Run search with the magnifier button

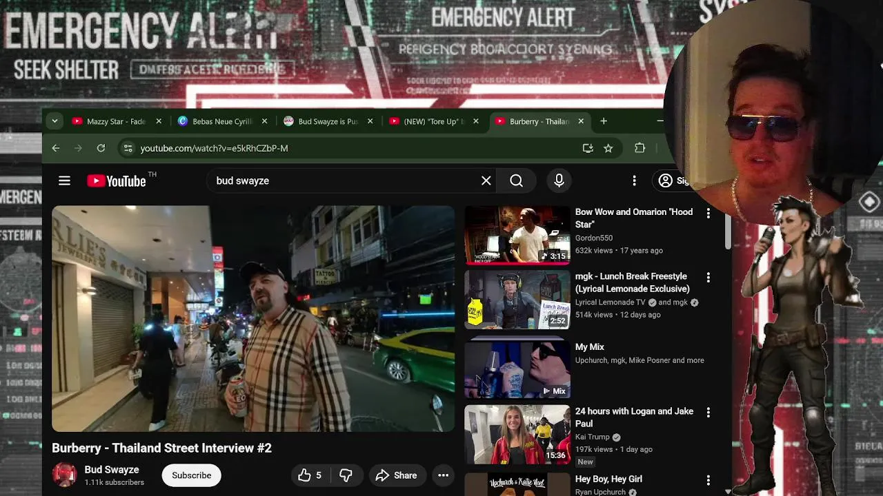click(516, 180)
